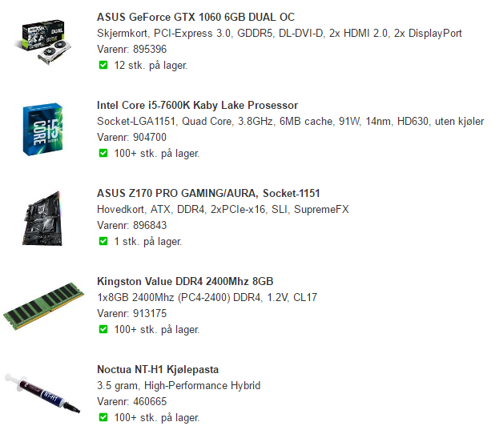Click green stock checkmark beside 12 stk.
The width and height of the screenshot is (495, 434).
[103, 66]
